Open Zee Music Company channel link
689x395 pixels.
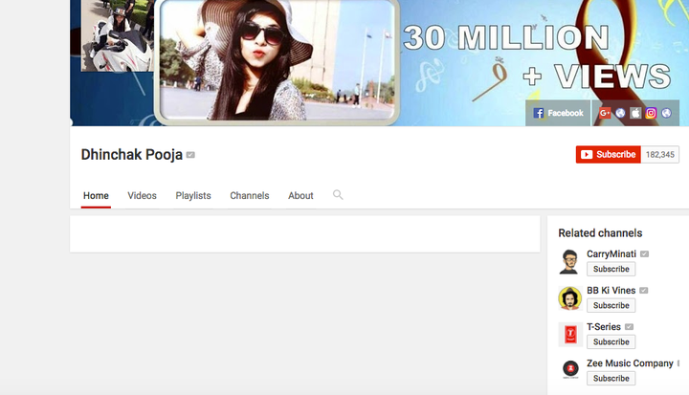point(630,363)
